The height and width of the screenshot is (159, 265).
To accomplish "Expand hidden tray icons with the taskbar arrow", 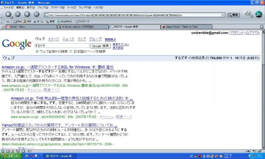I will pos(250,156).
